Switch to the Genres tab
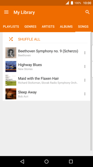93x167 pixels. click(x=30, y=27)
